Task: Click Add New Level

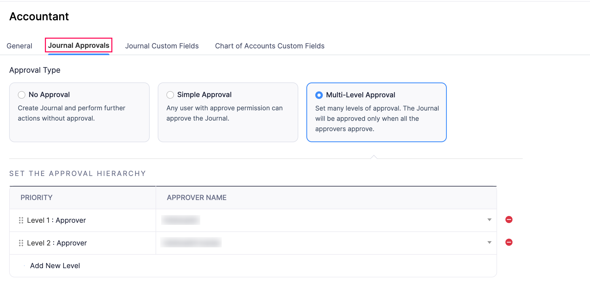Action: coord(55,265)
